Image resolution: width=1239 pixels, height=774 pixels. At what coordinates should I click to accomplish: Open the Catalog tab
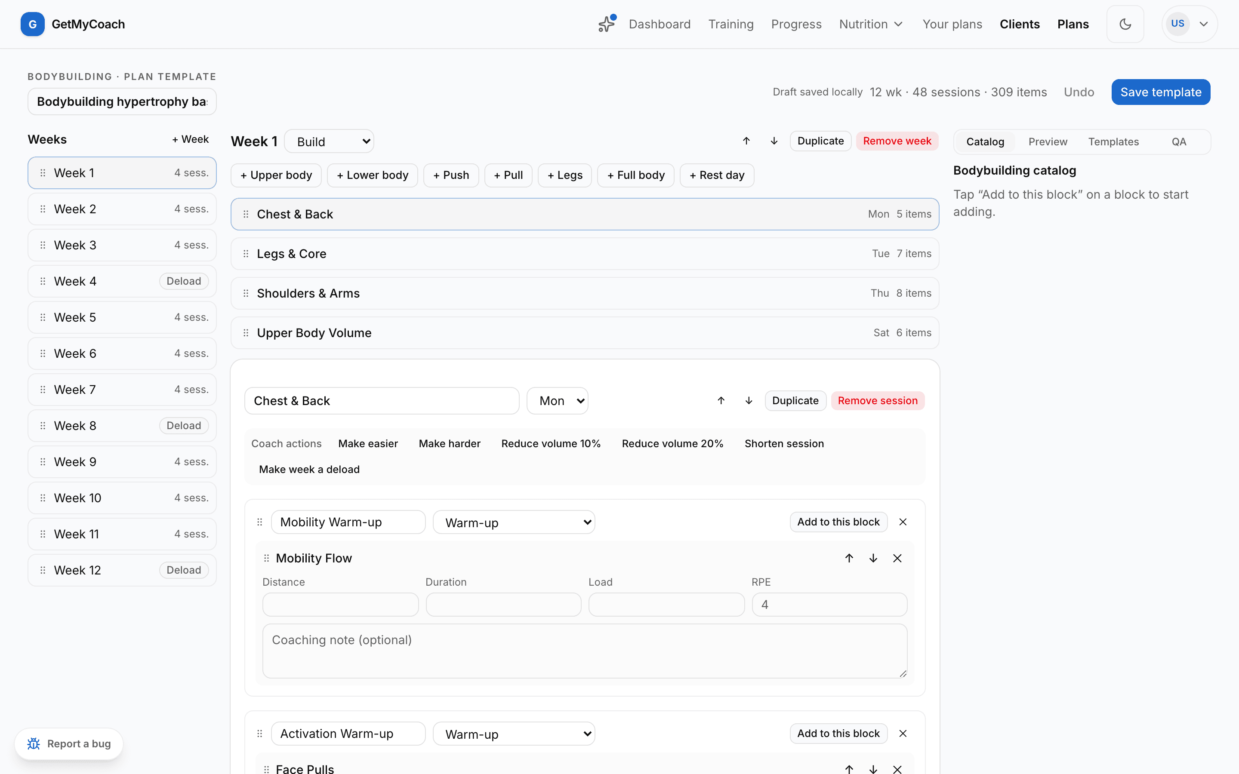985,142
